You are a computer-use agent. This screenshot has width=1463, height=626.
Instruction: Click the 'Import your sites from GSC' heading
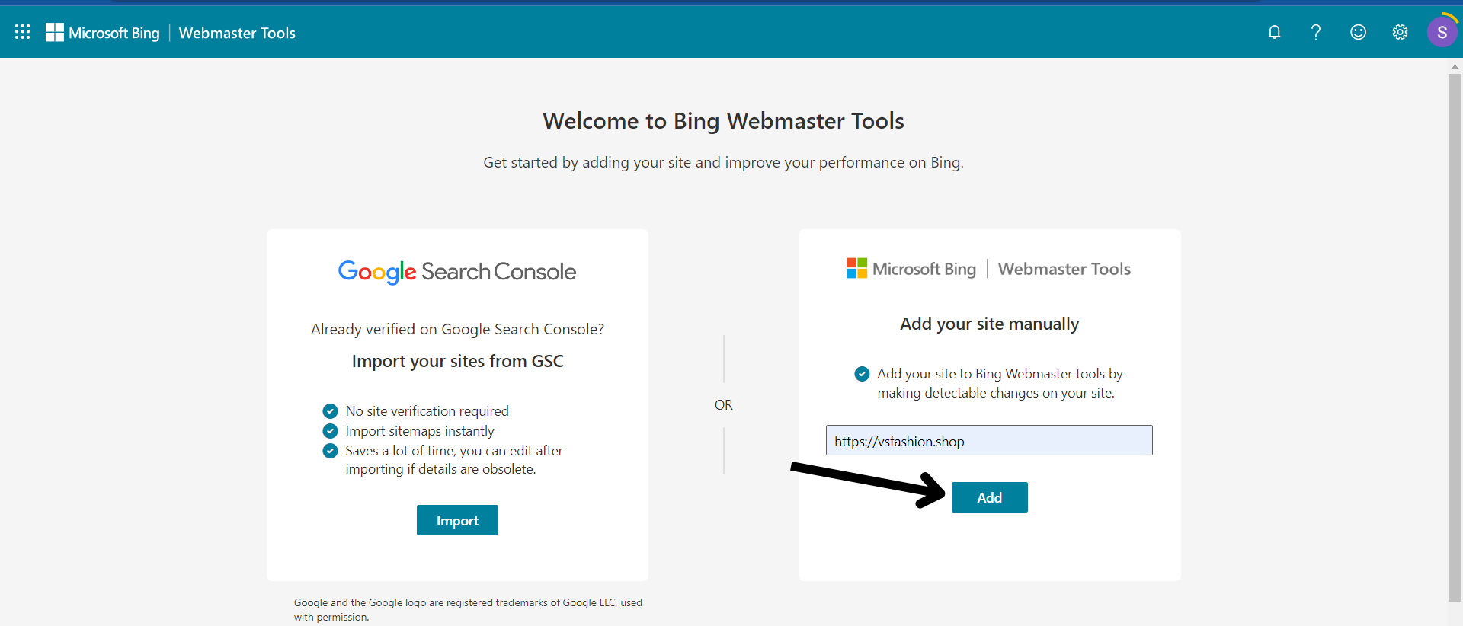pos(457,361)
